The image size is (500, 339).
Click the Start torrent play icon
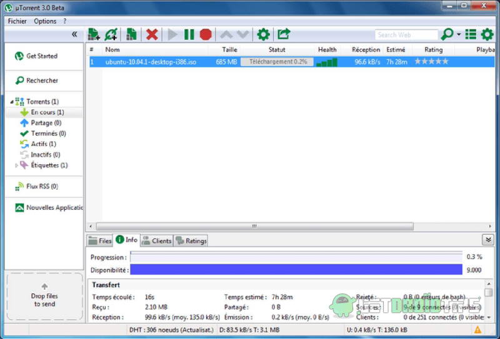click(x=172, y=34)
